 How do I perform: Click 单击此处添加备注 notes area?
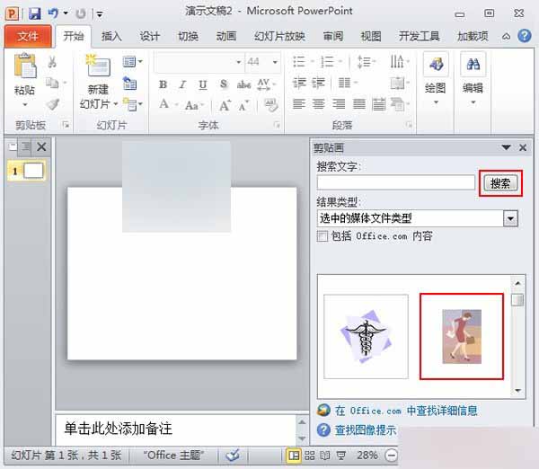coord(175,429)
